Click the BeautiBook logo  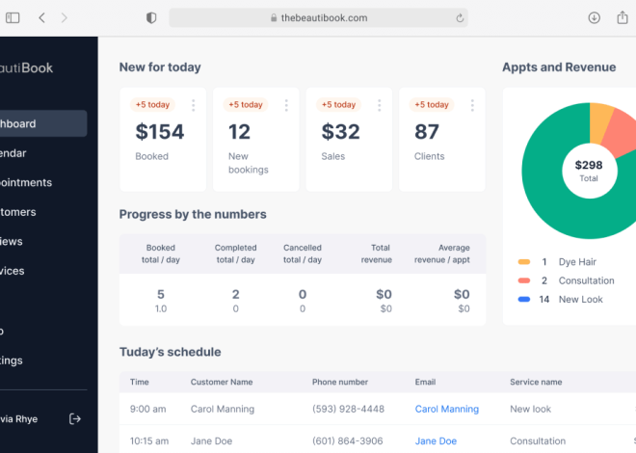26,67
